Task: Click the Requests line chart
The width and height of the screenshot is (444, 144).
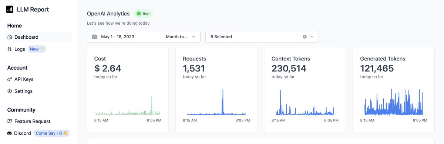Action: pyautogui.click(x=216, y=102)
